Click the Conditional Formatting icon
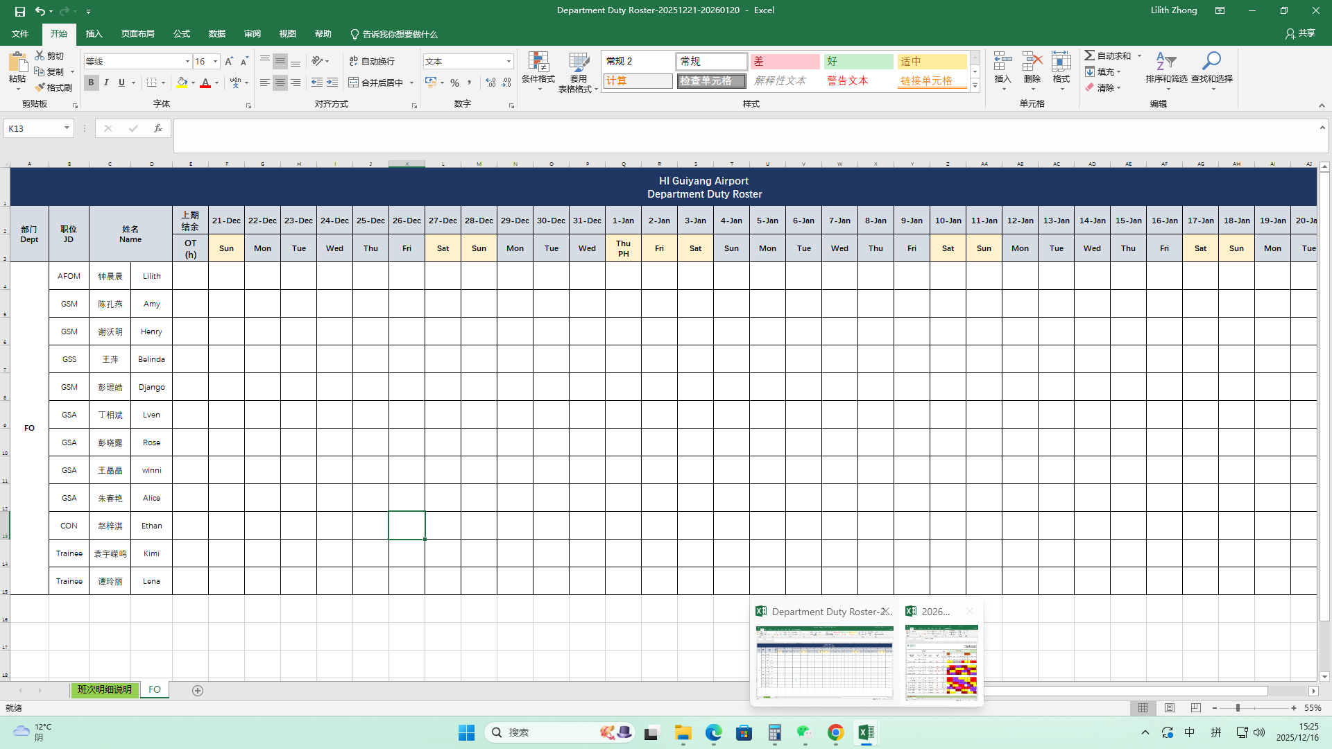The image size is (1332, 749). (x=538, y=62)
